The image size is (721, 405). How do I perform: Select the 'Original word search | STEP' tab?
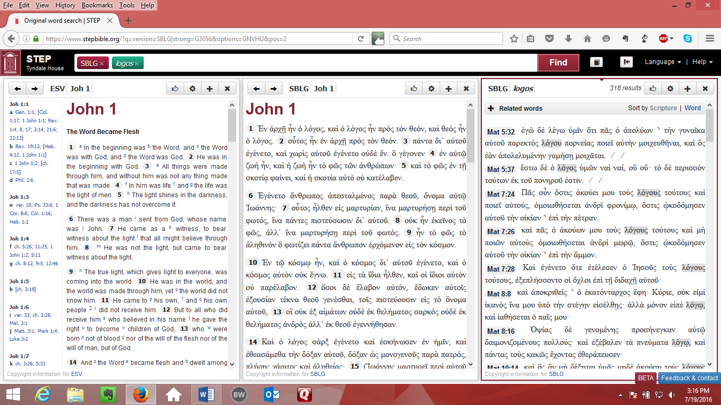(x=62, y=21)
